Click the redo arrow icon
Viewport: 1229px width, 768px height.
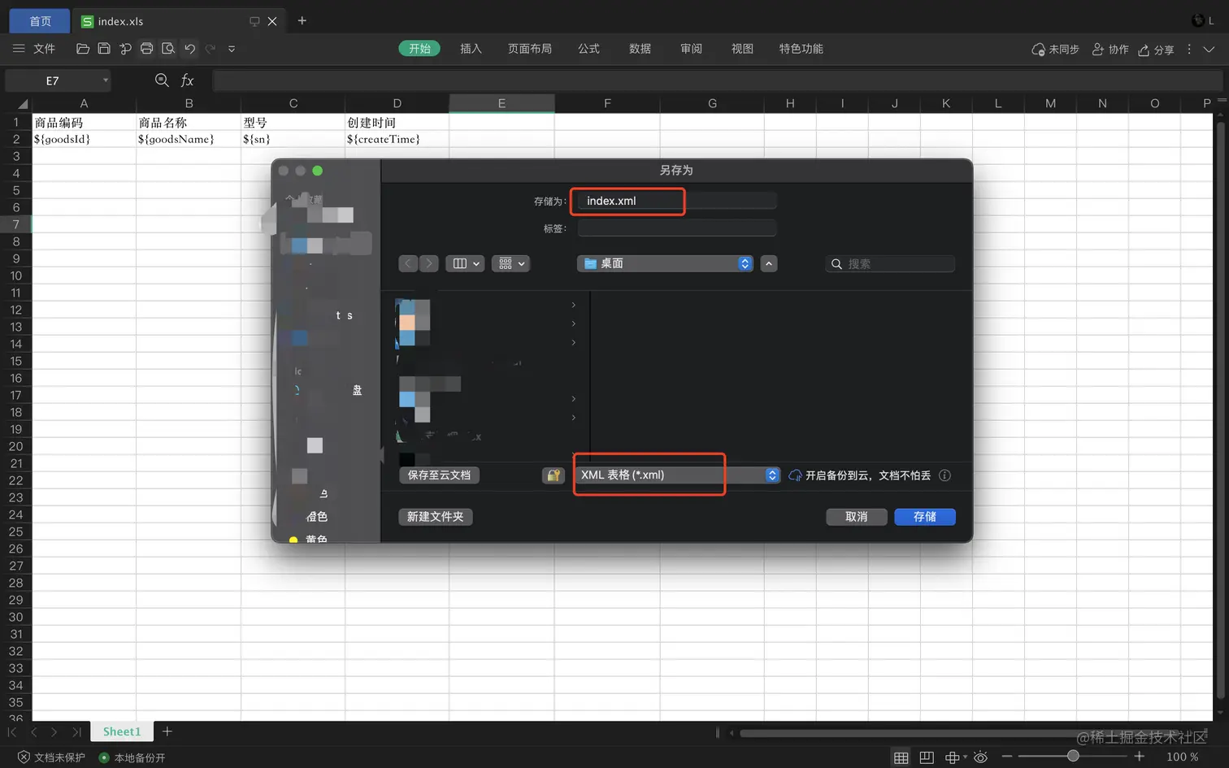point(211,49)
